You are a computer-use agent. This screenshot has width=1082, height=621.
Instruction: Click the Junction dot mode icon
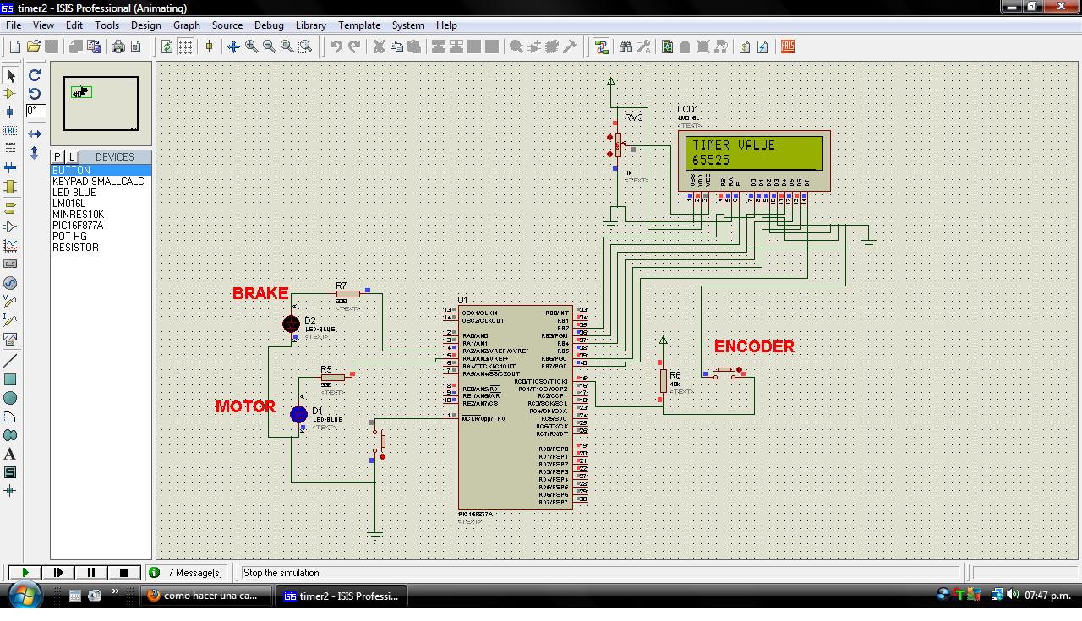(x=10, y=112)
